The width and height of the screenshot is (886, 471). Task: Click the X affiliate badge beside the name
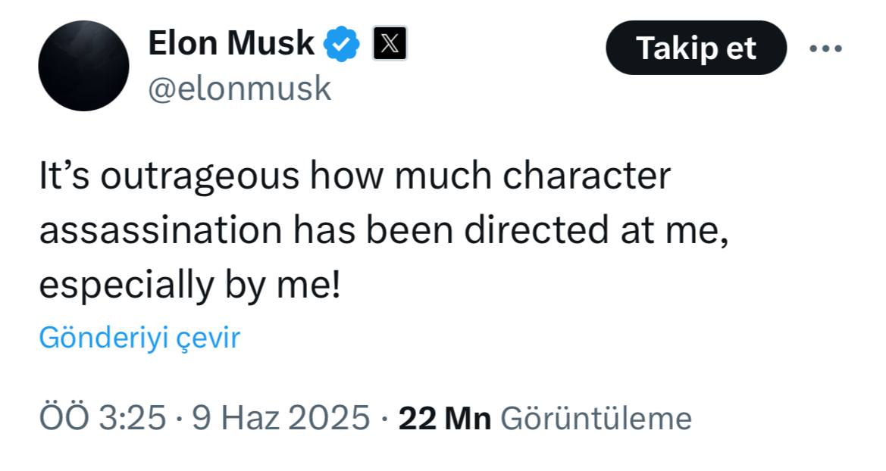390,43
